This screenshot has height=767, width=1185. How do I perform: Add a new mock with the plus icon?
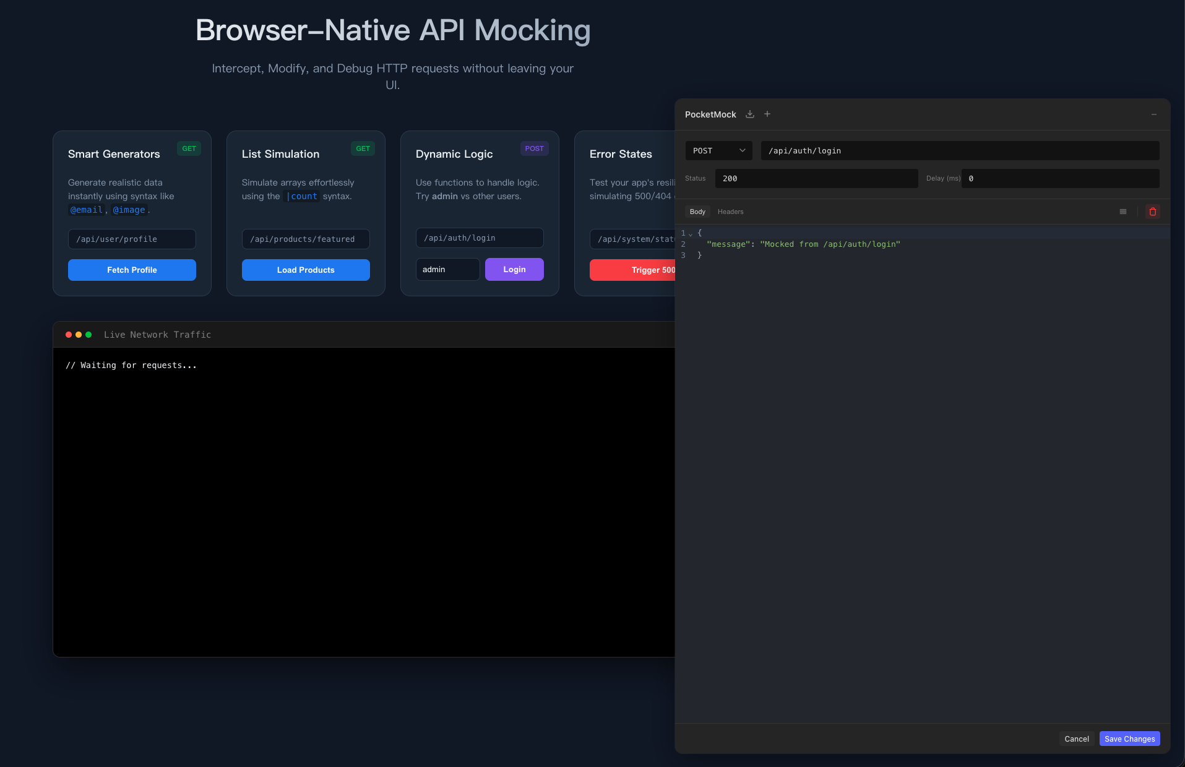pos(767,114)
